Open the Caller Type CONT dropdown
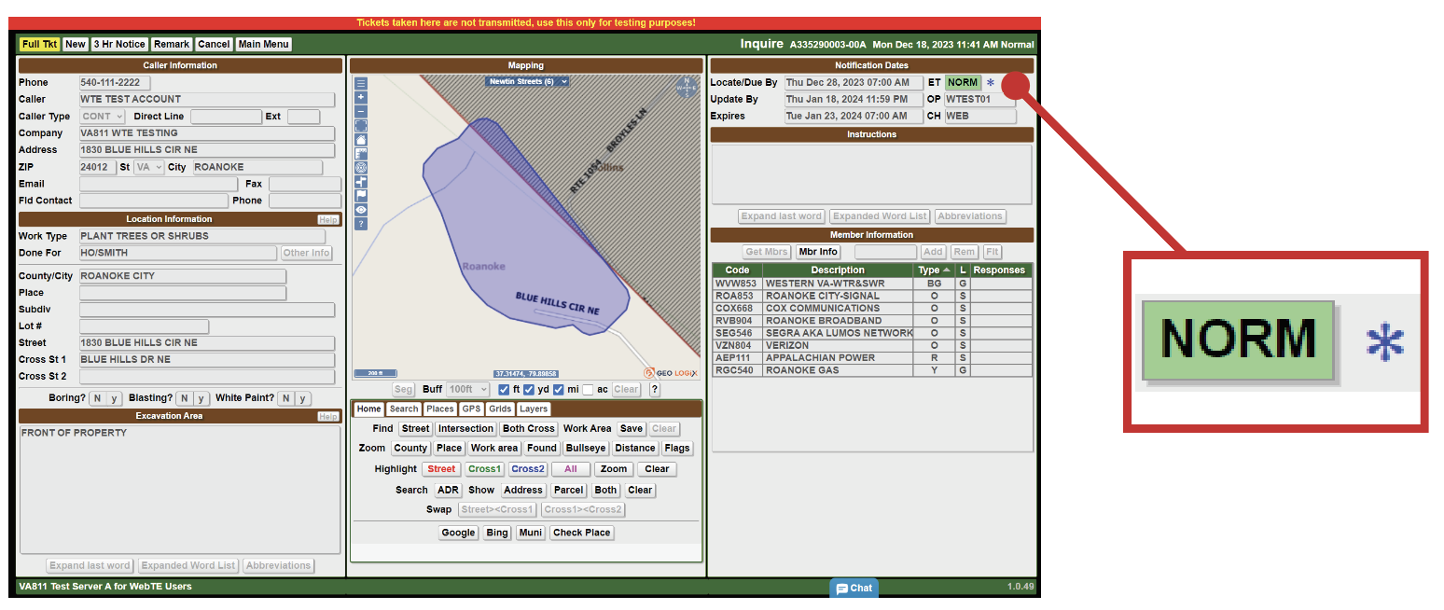 [x=102, y=117]
